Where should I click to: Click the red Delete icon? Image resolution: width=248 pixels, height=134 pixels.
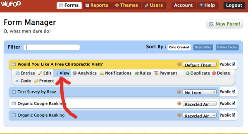[214, 73]
